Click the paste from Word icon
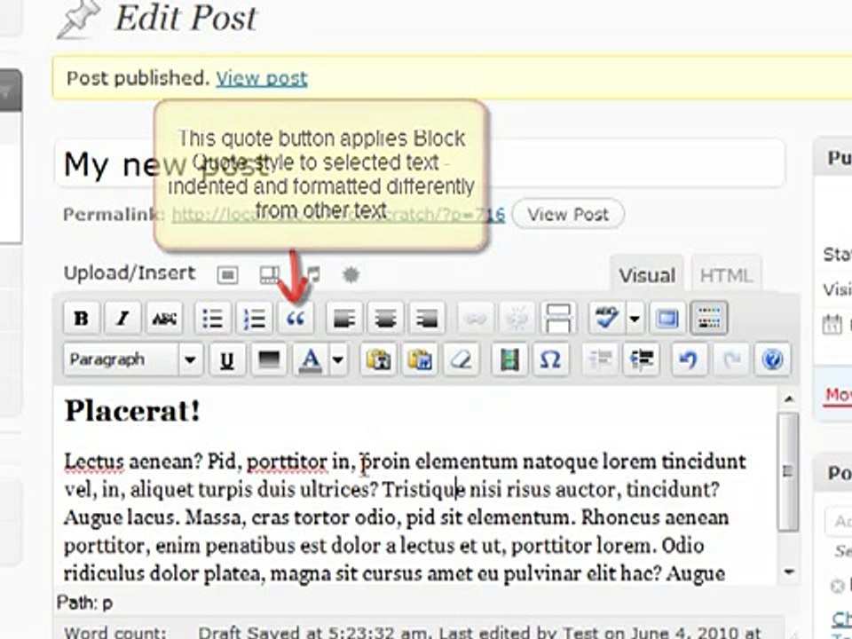Image resolution: width=852 pixels, height=639 pixels. click(x=420, y=359)
